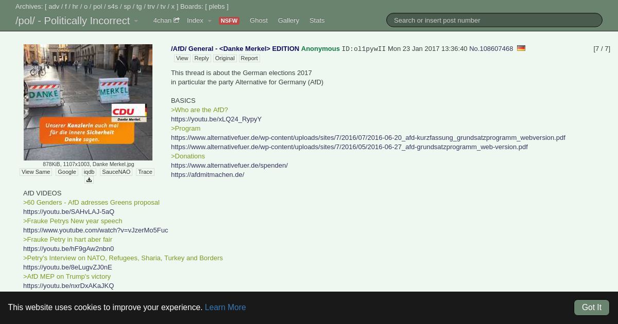Image resolution: width=618 pixels, height=324 pixels.
Task: Open the pol archive link
Action: point(98,7)
